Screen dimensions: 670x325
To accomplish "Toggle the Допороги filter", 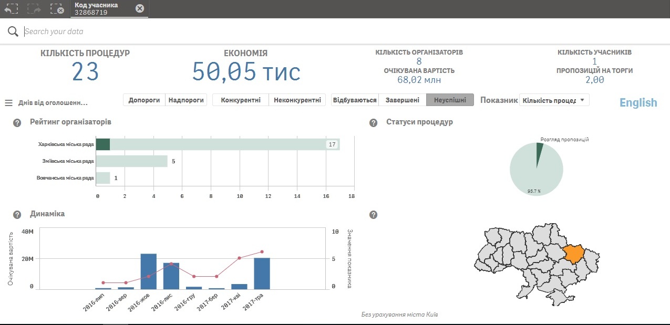I will coord(144,100).
